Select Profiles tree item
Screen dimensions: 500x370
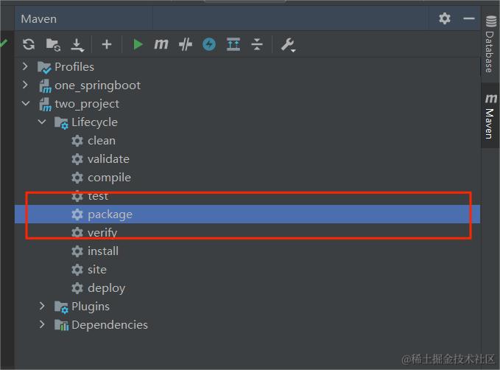click(x=74, y=67)
